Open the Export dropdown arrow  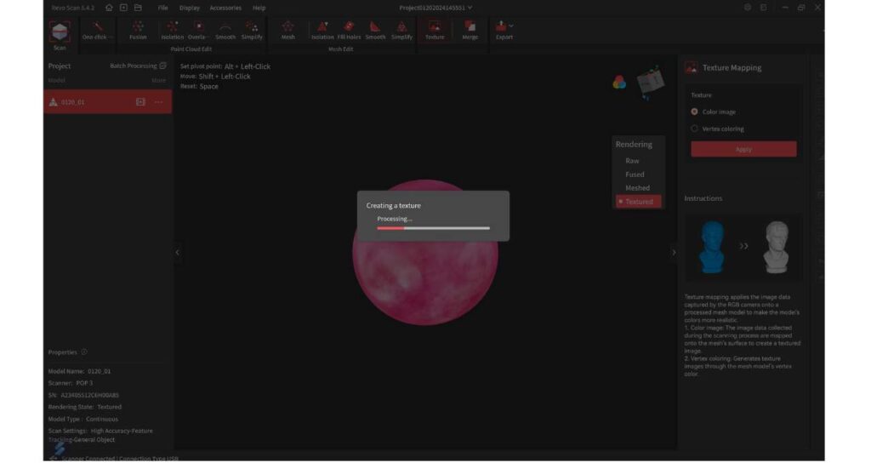pyautogui.click(x=511, y=26)
